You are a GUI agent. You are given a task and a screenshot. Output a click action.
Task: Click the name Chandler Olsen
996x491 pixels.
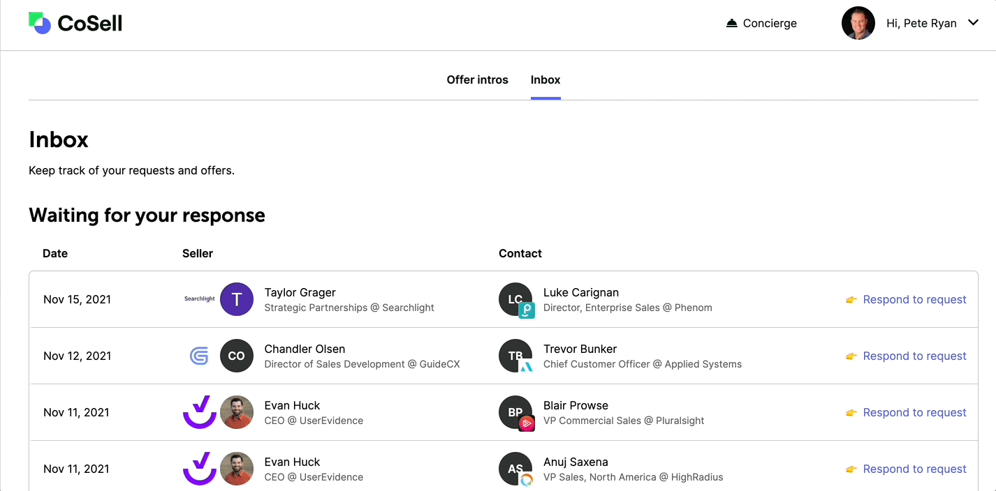[x=305, y=349]
